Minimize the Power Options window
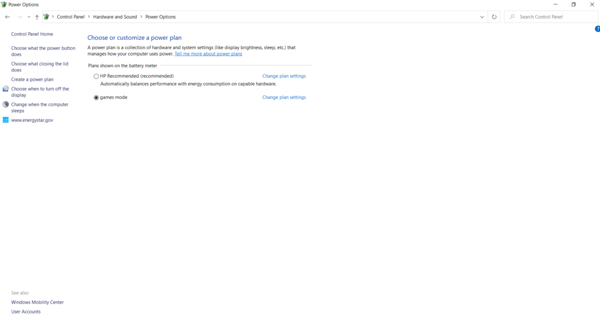The width and height of the screenshot is (600, 317). click(x=555, y=5)
